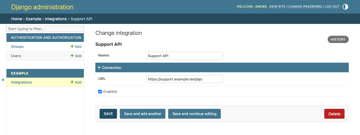
Task: Click the SAVE button
Action: pyautogui.click(x=108, y=114)
